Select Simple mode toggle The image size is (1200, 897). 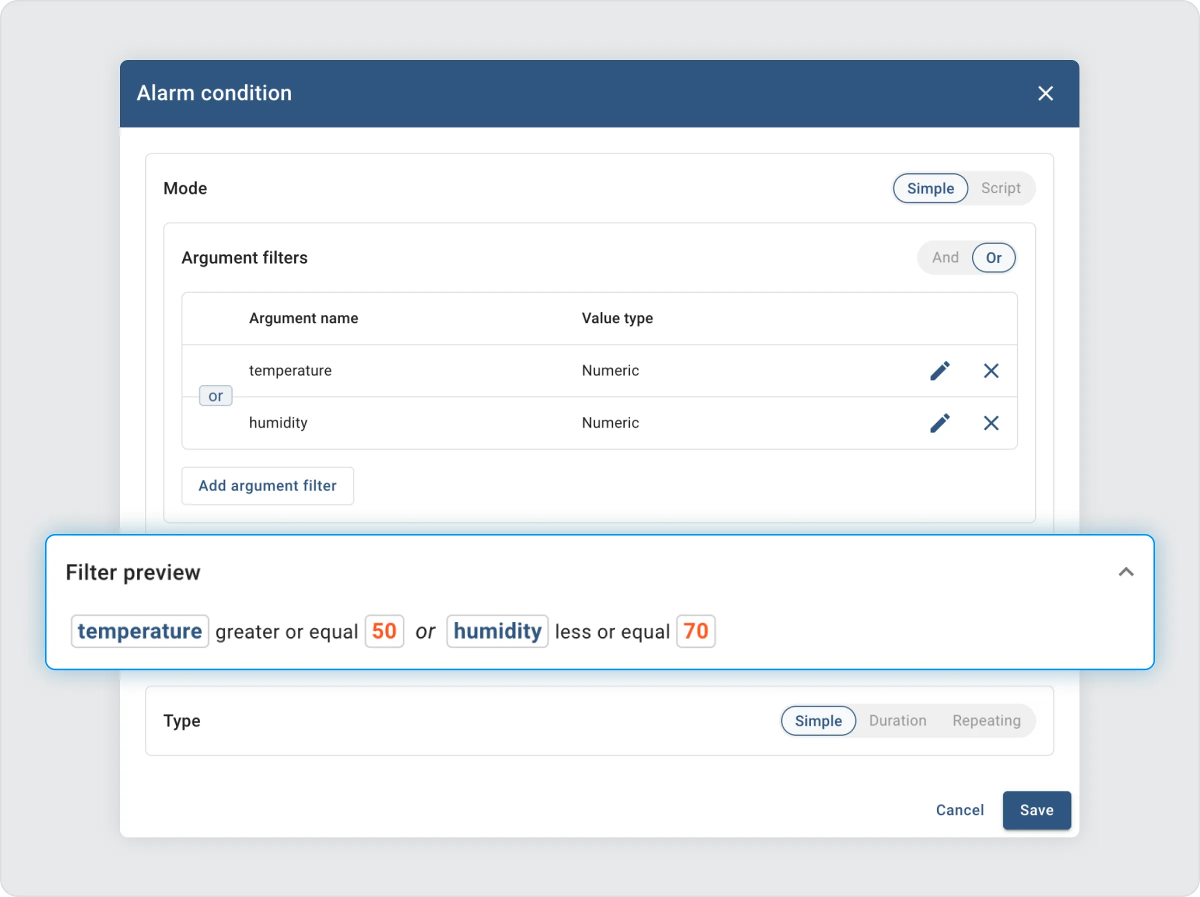coord(930,188)
